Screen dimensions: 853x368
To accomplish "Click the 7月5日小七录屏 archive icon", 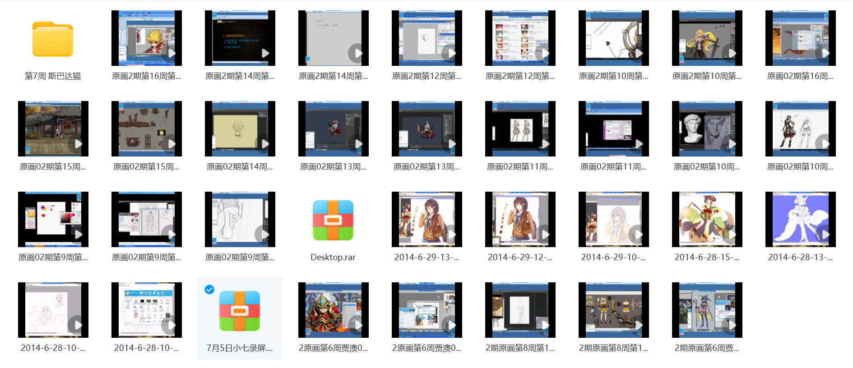I will click(239, 311).
